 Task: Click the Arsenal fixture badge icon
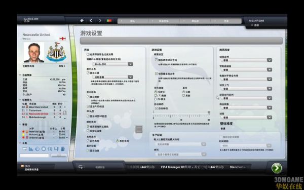[x=27, y=138]
